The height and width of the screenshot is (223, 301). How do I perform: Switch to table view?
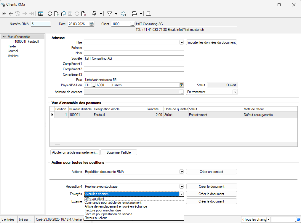(x=41, y=14)
